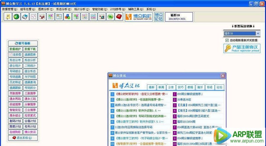Open the line trend chart toolbar icon
The image size is (266, 146).
tap(33, 17)
